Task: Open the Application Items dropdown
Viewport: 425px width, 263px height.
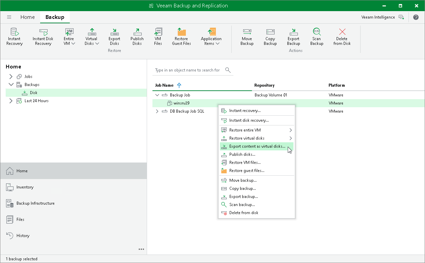Action: tap(211, 37)
